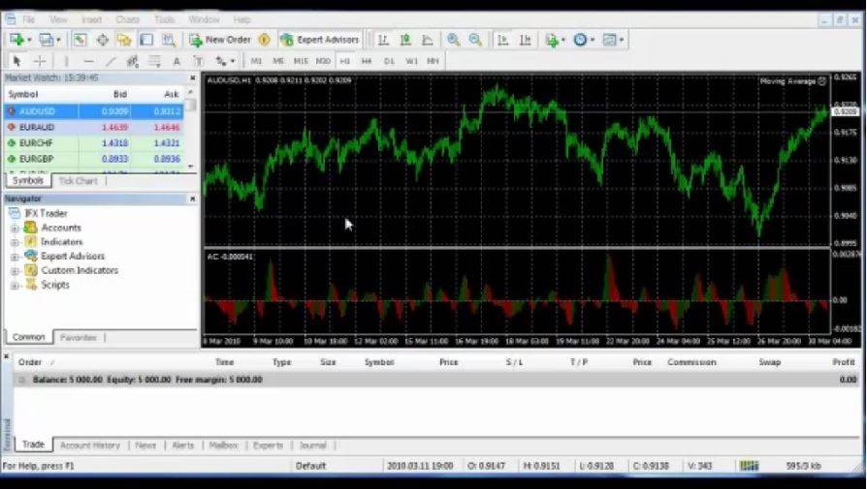Toggle the Market Watch window icon

coord(80,40)
